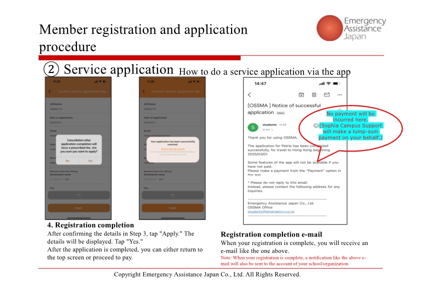Tap "Yes" in the cancellation fee dialog
The width and height of the screenshot is (421, 298).
pyautogui.click(x=90, y=161)
